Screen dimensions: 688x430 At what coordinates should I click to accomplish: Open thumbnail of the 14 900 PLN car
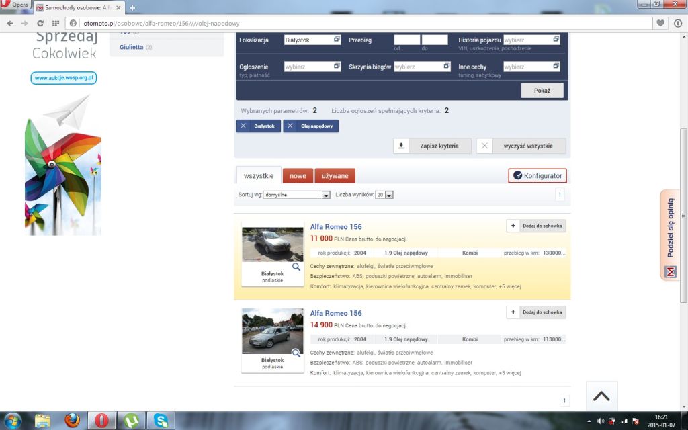click(273, 331)
